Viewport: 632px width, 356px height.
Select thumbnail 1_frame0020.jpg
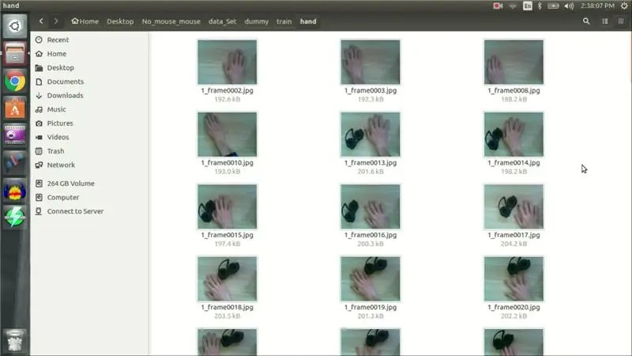pyautogui.click(x=513, y=279)
